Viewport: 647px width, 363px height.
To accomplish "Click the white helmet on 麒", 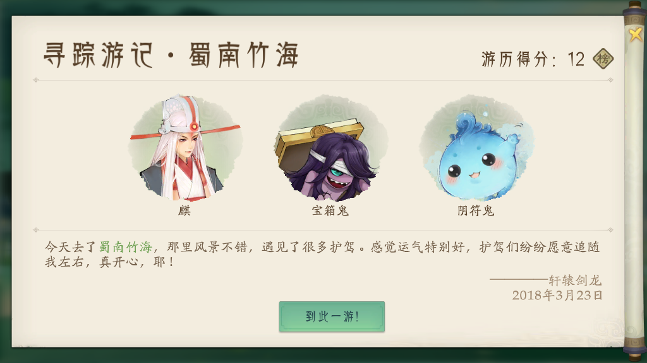I will pos(180,113).
